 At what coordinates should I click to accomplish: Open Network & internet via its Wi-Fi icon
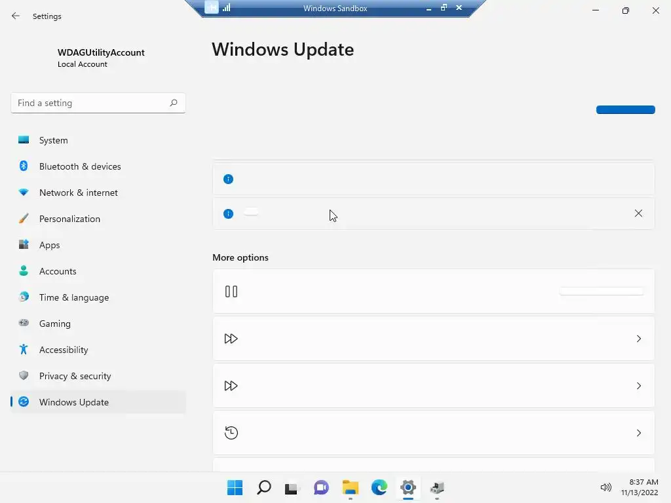(x=24, y=192)
